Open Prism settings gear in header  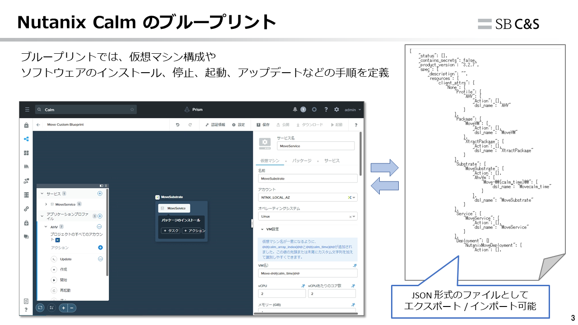[336, 109]
